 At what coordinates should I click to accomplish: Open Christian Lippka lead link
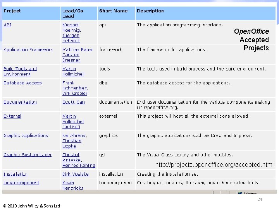pyautogui.click(x=72, y=144)
